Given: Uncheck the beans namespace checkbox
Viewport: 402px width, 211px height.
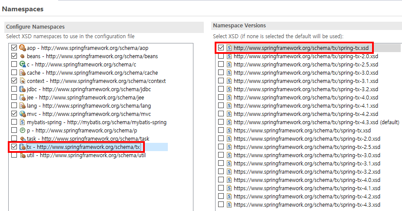Looking at the screenshot, I should 14,56.
